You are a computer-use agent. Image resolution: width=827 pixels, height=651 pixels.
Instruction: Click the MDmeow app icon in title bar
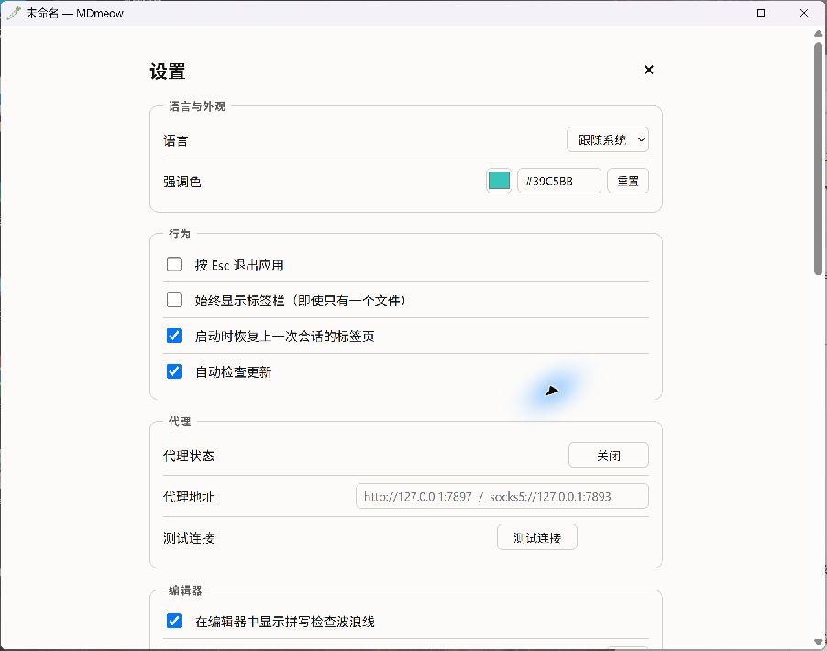(13, 13)
